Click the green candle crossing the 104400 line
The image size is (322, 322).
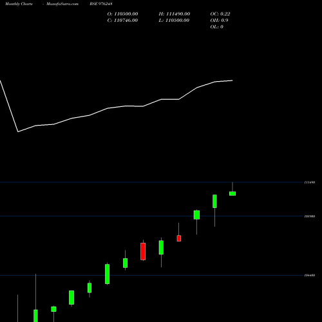[x=107, y=274]
